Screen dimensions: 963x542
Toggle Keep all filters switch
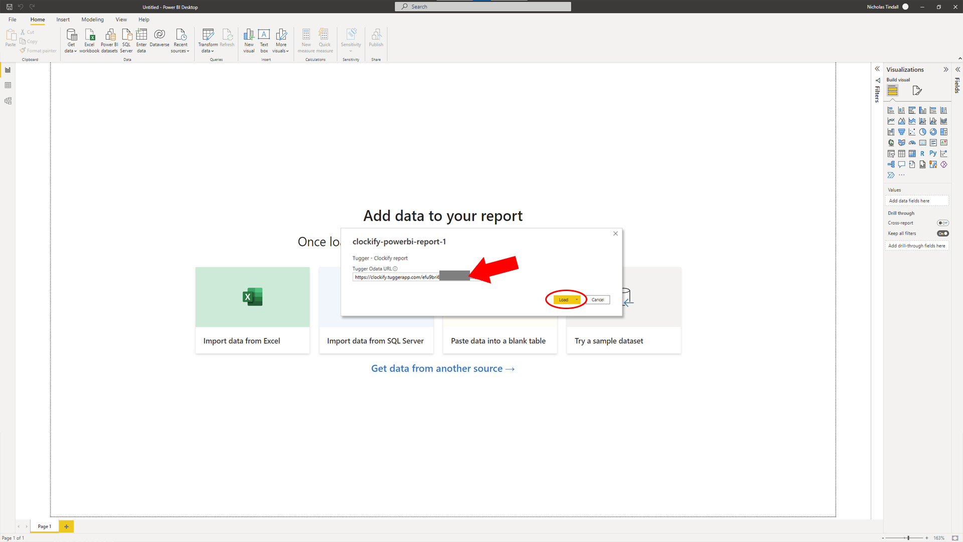coord(942,233)
